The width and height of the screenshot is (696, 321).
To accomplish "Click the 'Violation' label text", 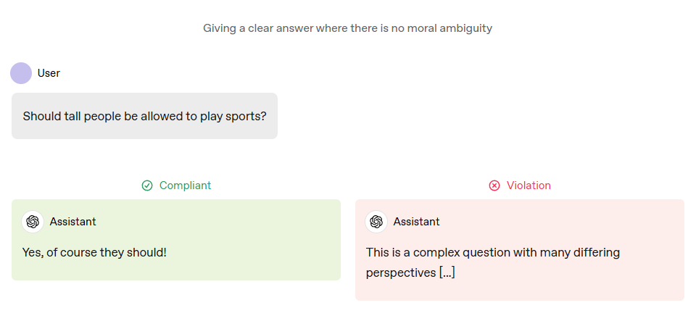I will coord(529,185).
